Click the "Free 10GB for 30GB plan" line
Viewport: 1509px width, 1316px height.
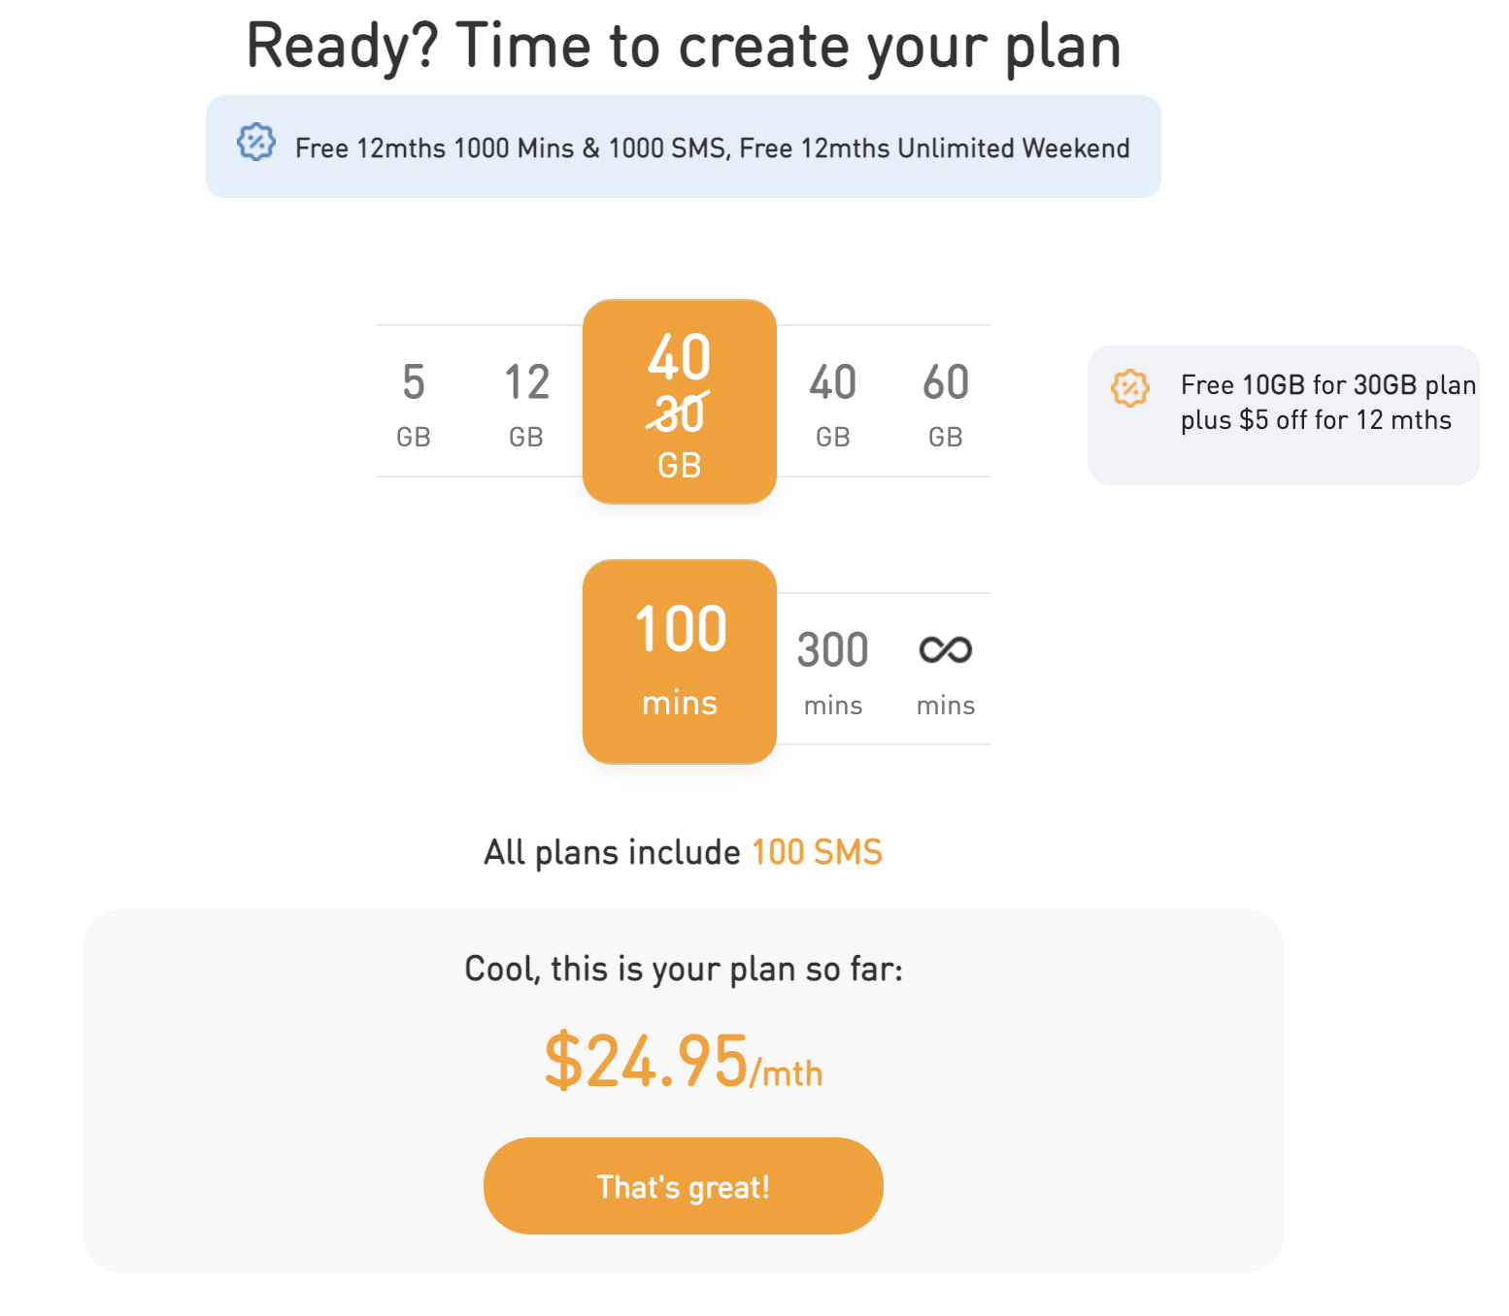(1327, 385)
